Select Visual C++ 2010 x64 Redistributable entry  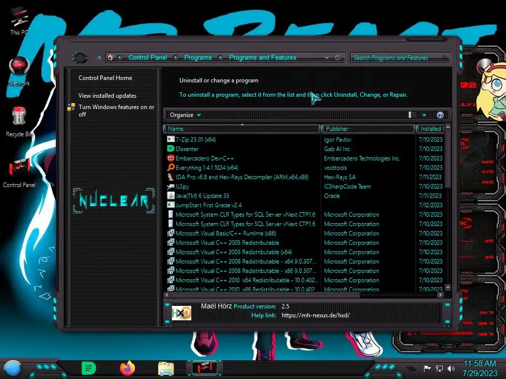tap(247, 280)
